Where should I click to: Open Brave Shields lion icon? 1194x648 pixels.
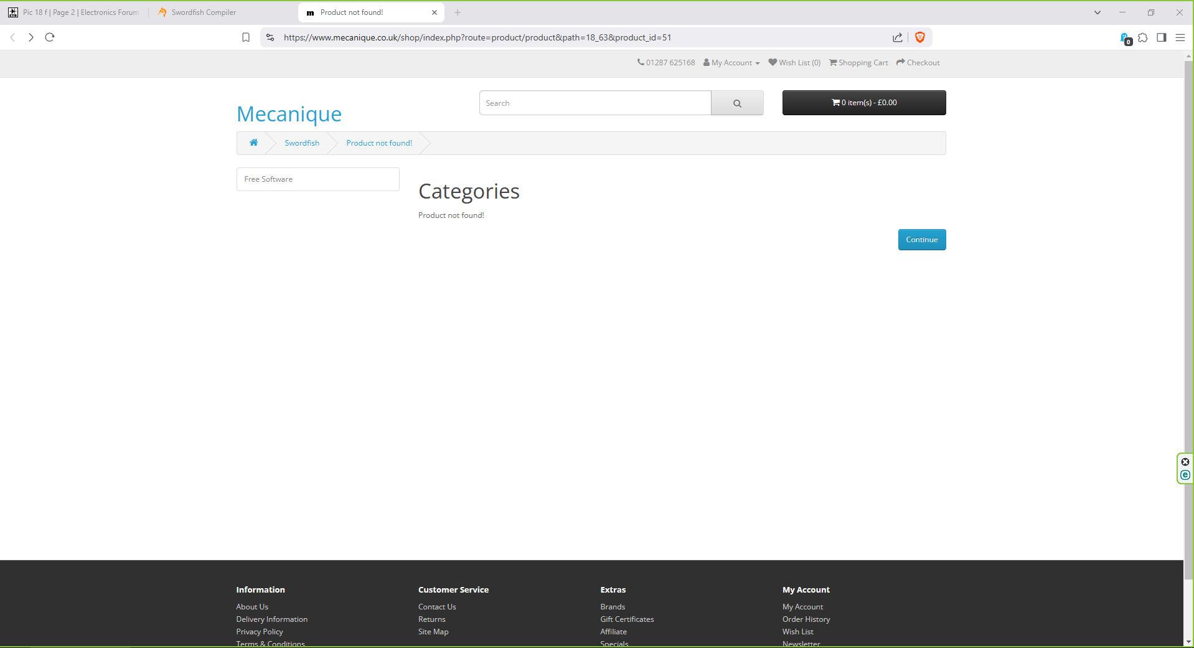[x=920, y=37]
